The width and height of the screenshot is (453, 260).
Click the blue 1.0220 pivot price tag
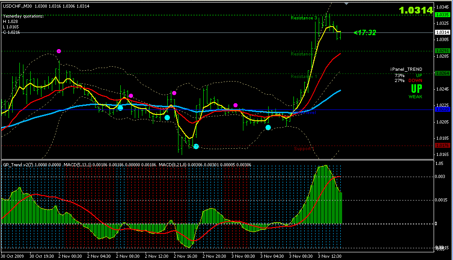point(442,109)
